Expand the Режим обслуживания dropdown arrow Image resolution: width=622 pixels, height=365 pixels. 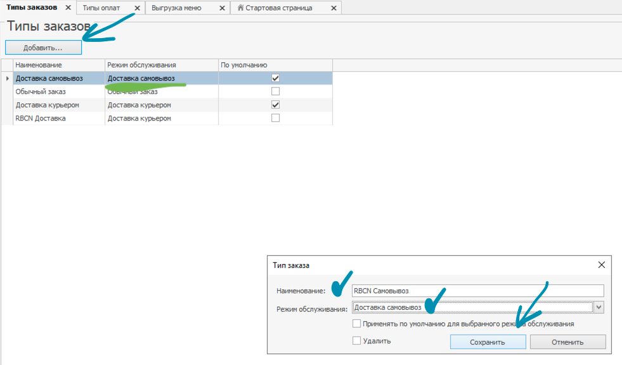point(599,307)
